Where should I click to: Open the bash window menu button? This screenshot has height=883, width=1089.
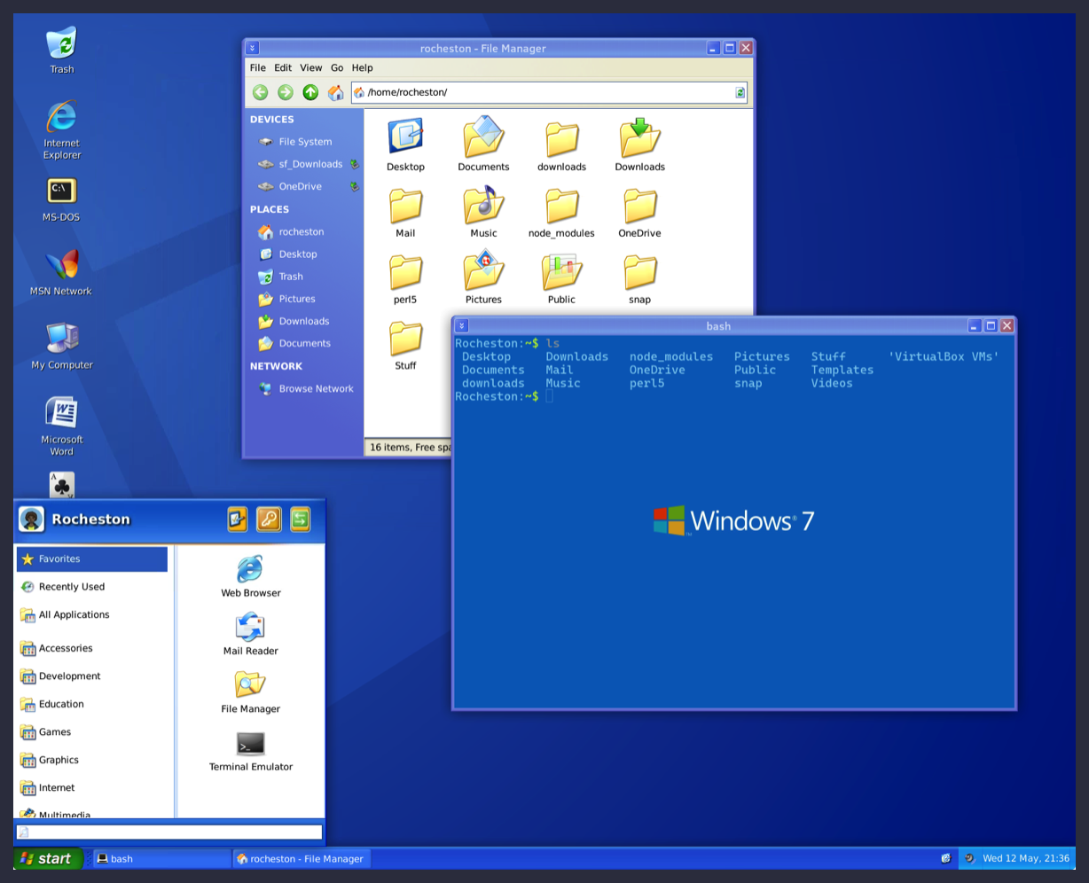(461, 326)
